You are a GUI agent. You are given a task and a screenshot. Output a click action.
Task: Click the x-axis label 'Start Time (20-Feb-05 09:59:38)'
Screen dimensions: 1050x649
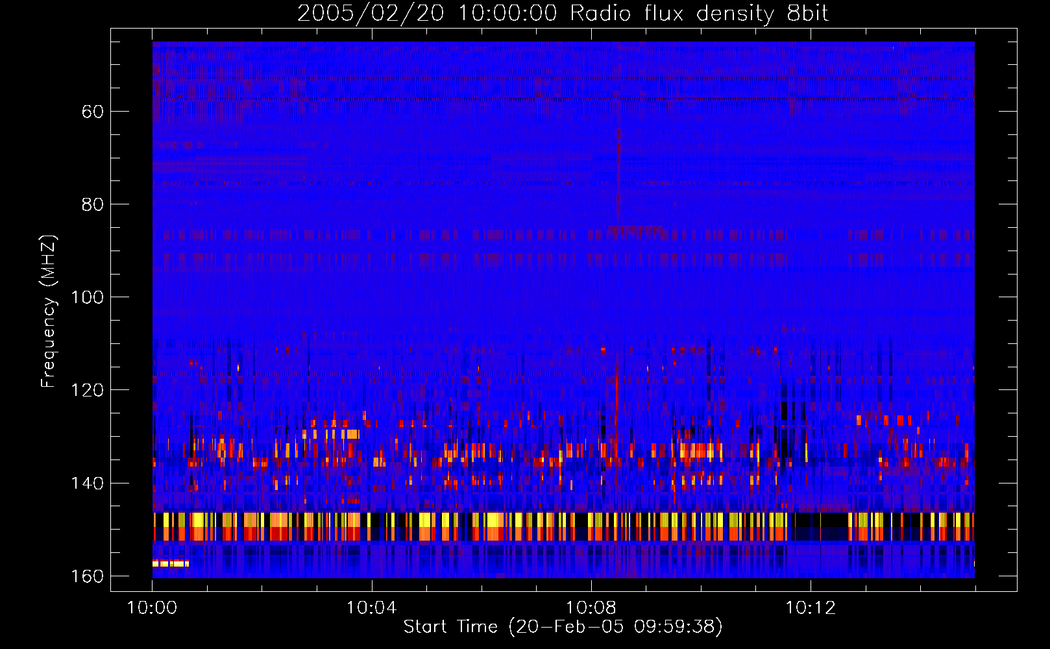coord(563,627)
